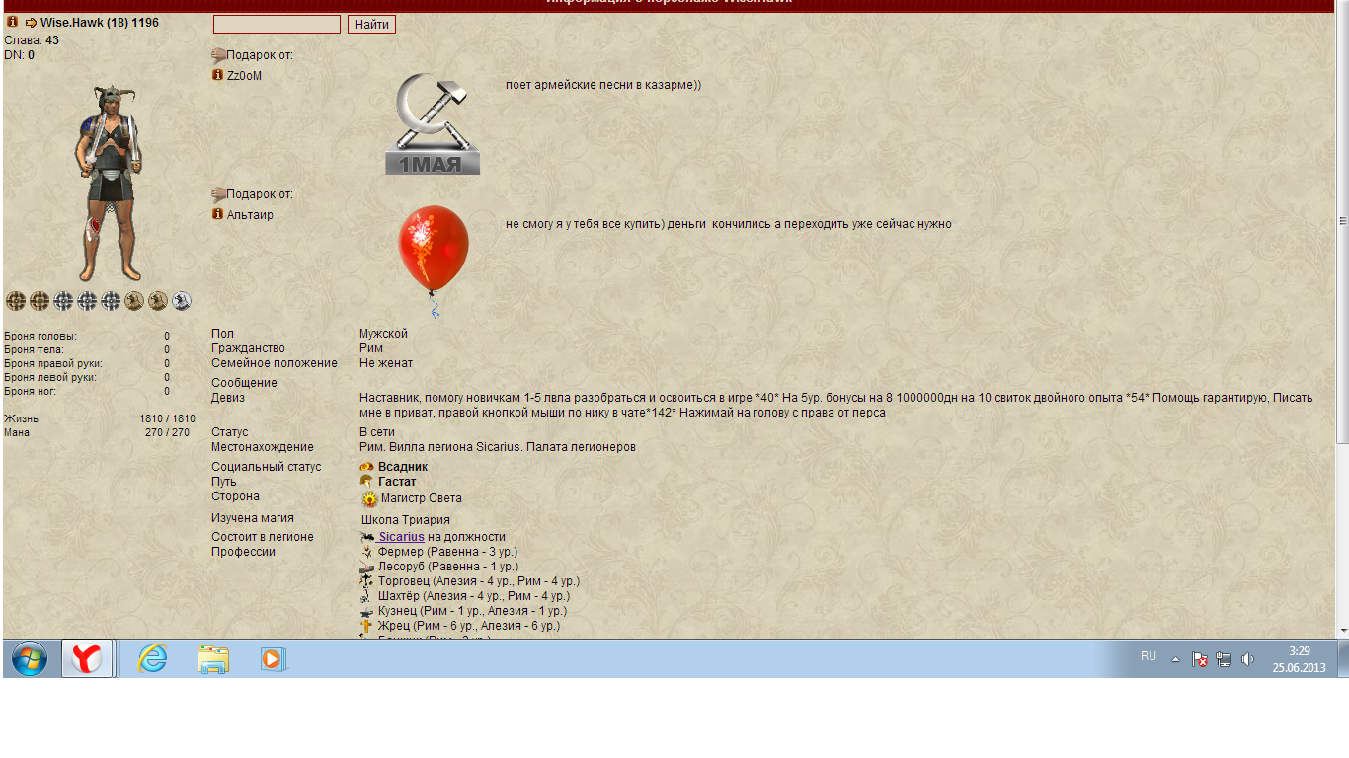
Task: Click the Альтаир gift sender name
Action: click(250, 215)
